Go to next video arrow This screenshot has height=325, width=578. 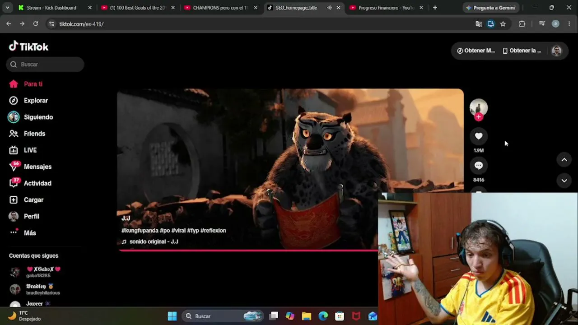tap(564, 181)
